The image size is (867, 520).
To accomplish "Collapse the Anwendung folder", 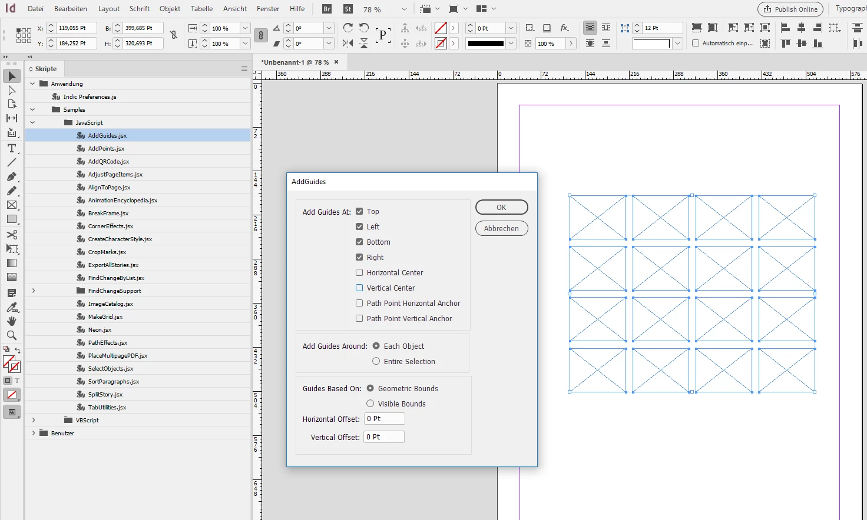I will 33,84.
